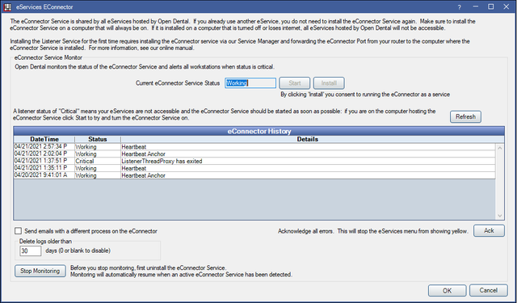The height and width of the screenshot is (303, 517).
Task: Click the 'eConnector Service Monitor' group label
Action: coord(48,57)
